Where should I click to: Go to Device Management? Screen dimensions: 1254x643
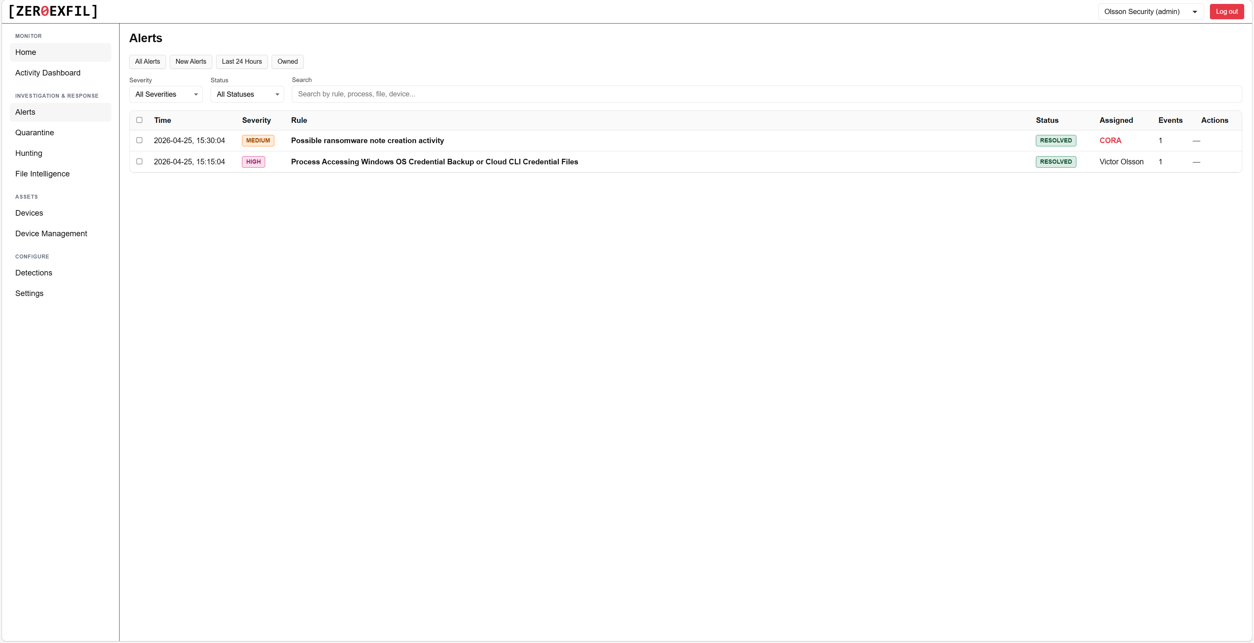[x=51, y=233]
